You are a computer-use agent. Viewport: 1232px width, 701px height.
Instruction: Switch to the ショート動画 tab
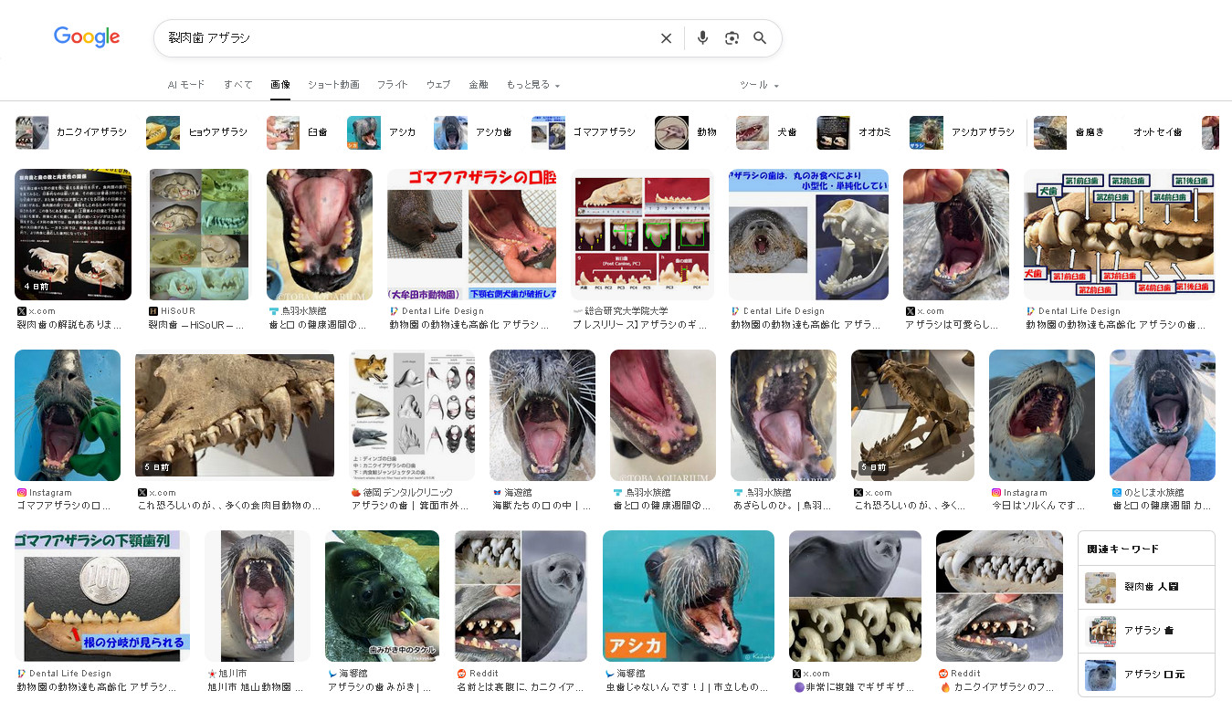coord(333,85)
